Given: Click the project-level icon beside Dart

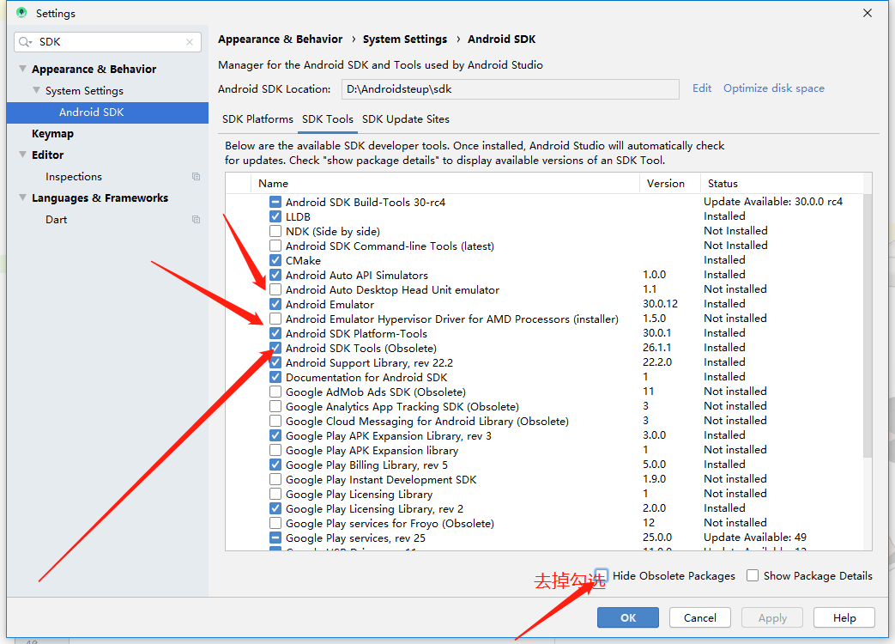Looking at the screenshot, I should 196,219.
